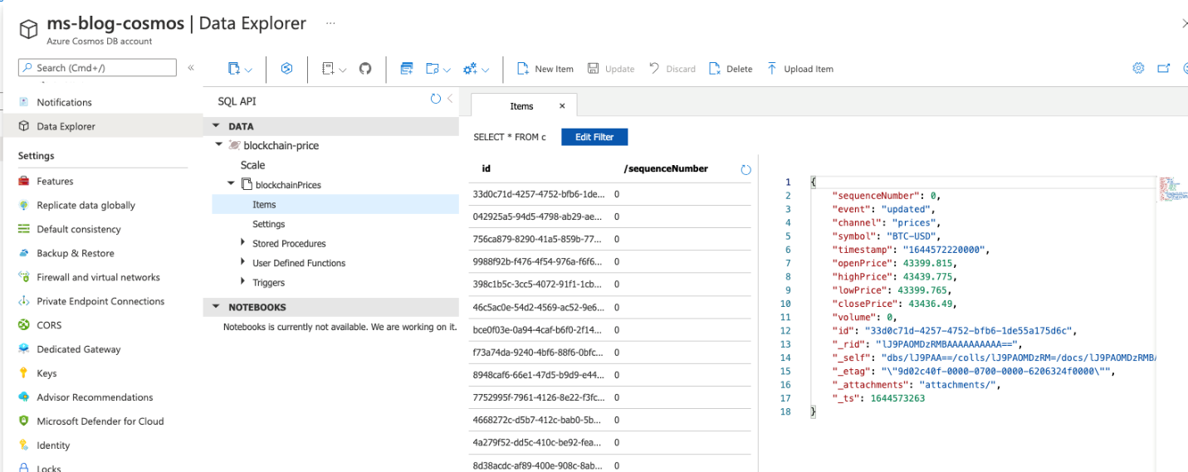Collapse blockchainPrices container node
Screen dimensions: 1188x472
tap(232, 184)
